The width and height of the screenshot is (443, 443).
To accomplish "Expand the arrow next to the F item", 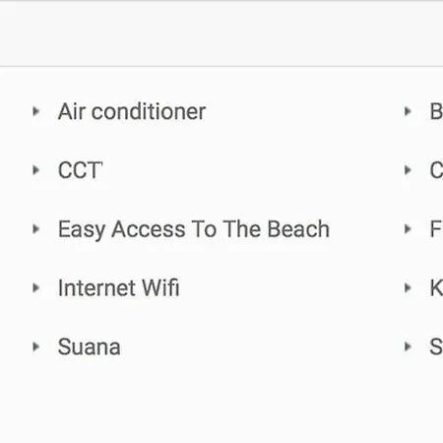I will (x=408, y=228).
